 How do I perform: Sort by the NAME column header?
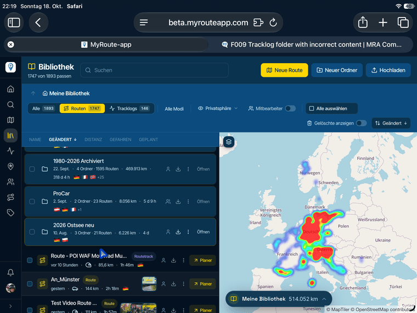35,139
